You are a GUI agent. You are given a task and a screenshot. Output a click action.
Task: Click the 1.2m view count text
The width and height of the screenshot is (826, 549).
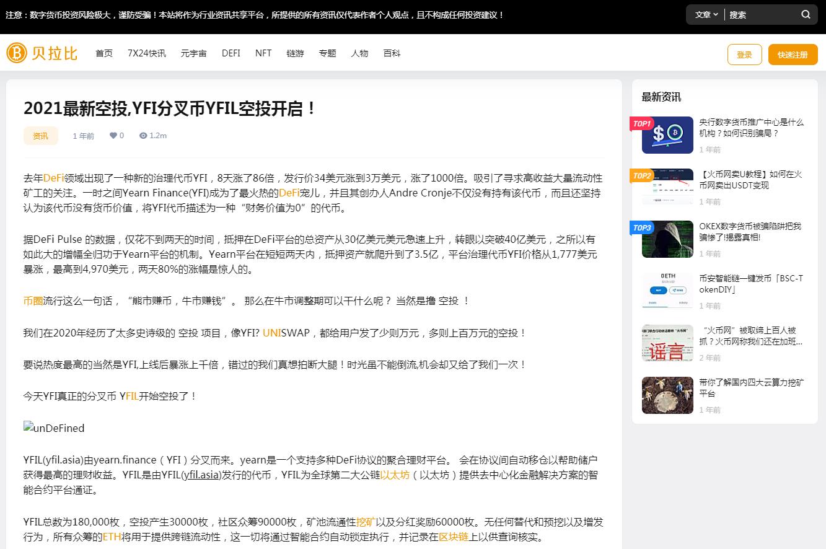[158, 135]
